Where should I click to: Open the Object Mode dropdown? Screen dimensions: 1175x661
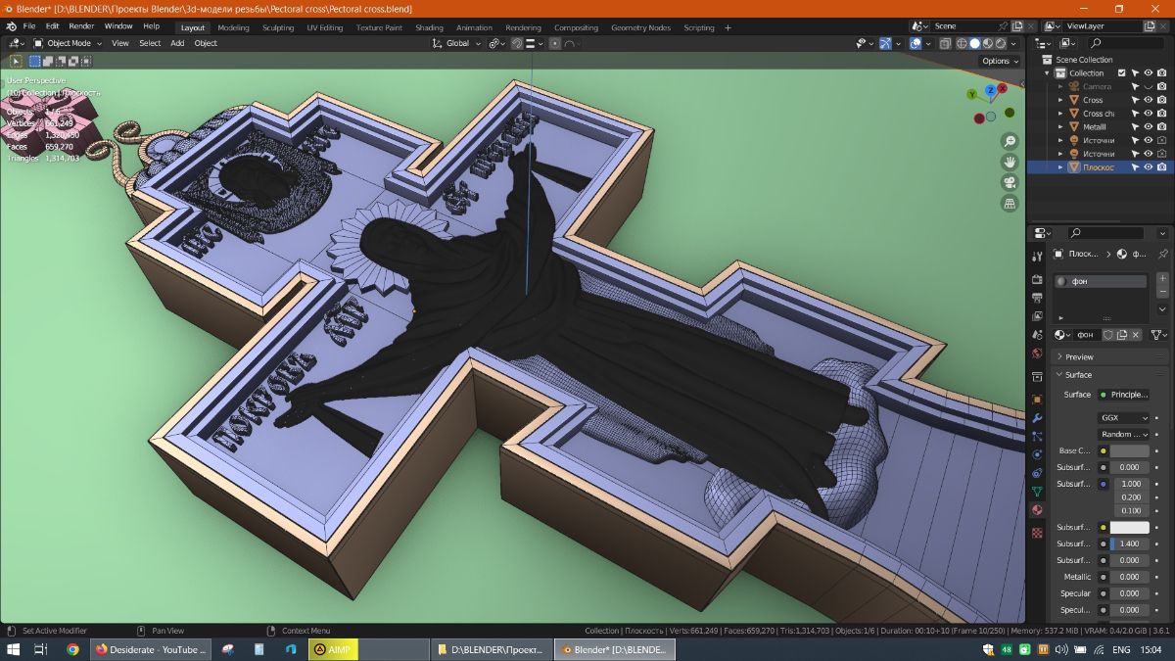[68, 43]
